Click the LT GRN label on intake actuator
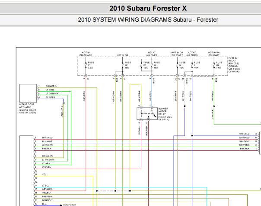This screenshot has height=206, width=261. (50, 90)
